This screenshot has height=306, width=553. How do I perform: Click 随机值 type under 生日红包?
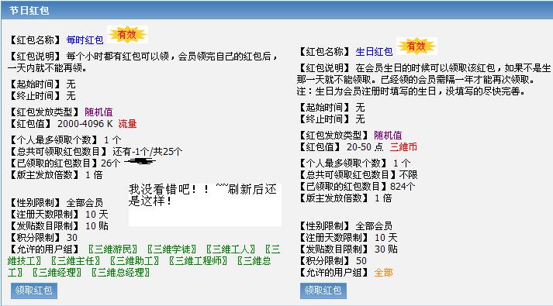pos(388,136)
